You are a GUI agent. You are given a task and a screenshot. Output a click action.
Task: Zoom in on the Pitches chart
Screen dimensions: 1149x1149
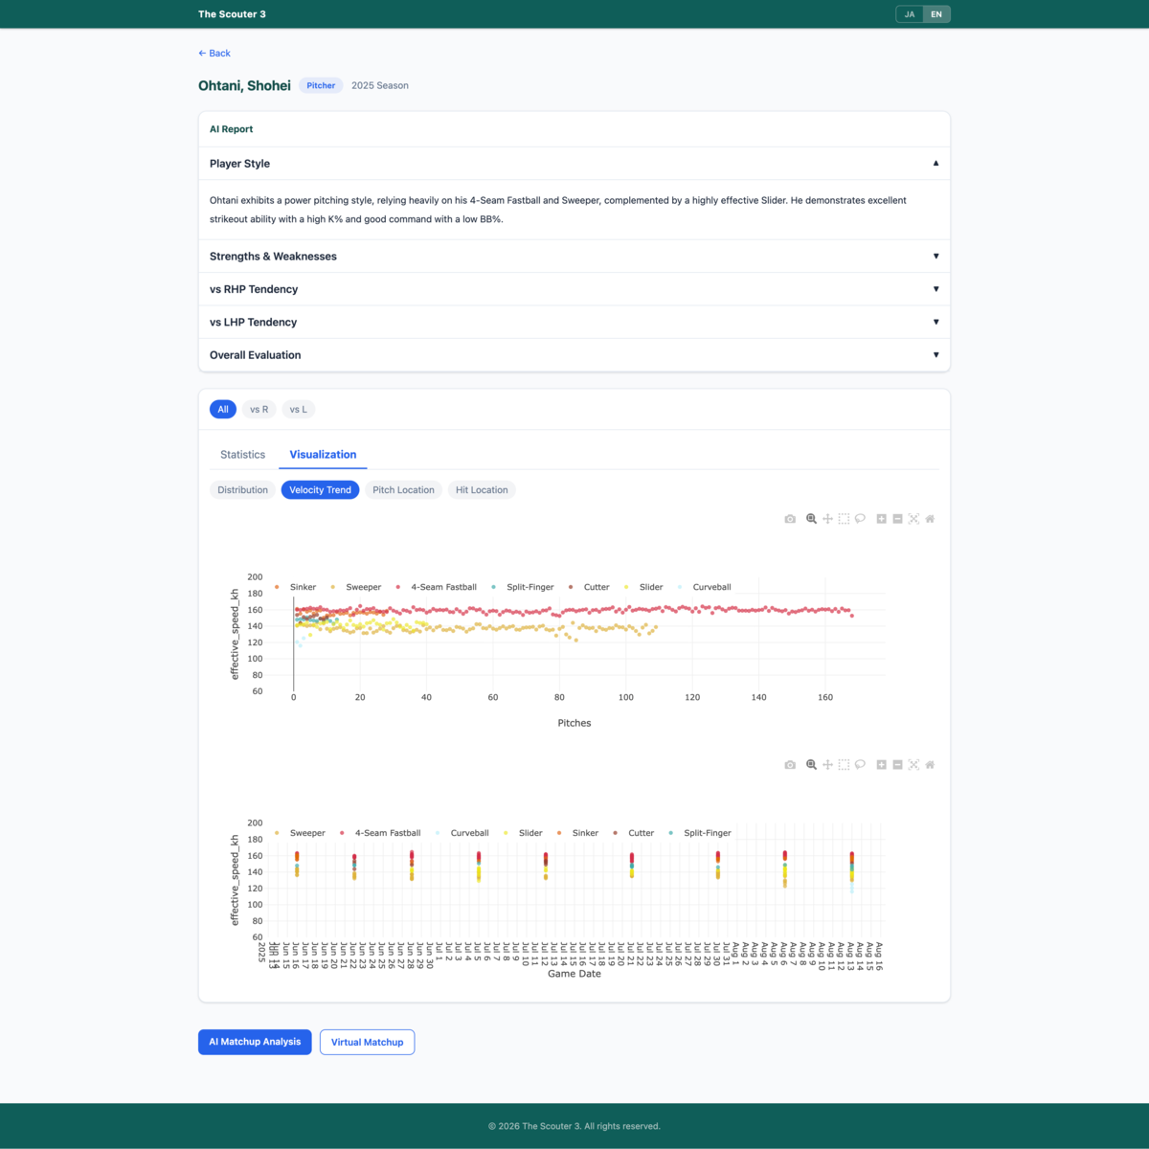click(x=881, y=519)
